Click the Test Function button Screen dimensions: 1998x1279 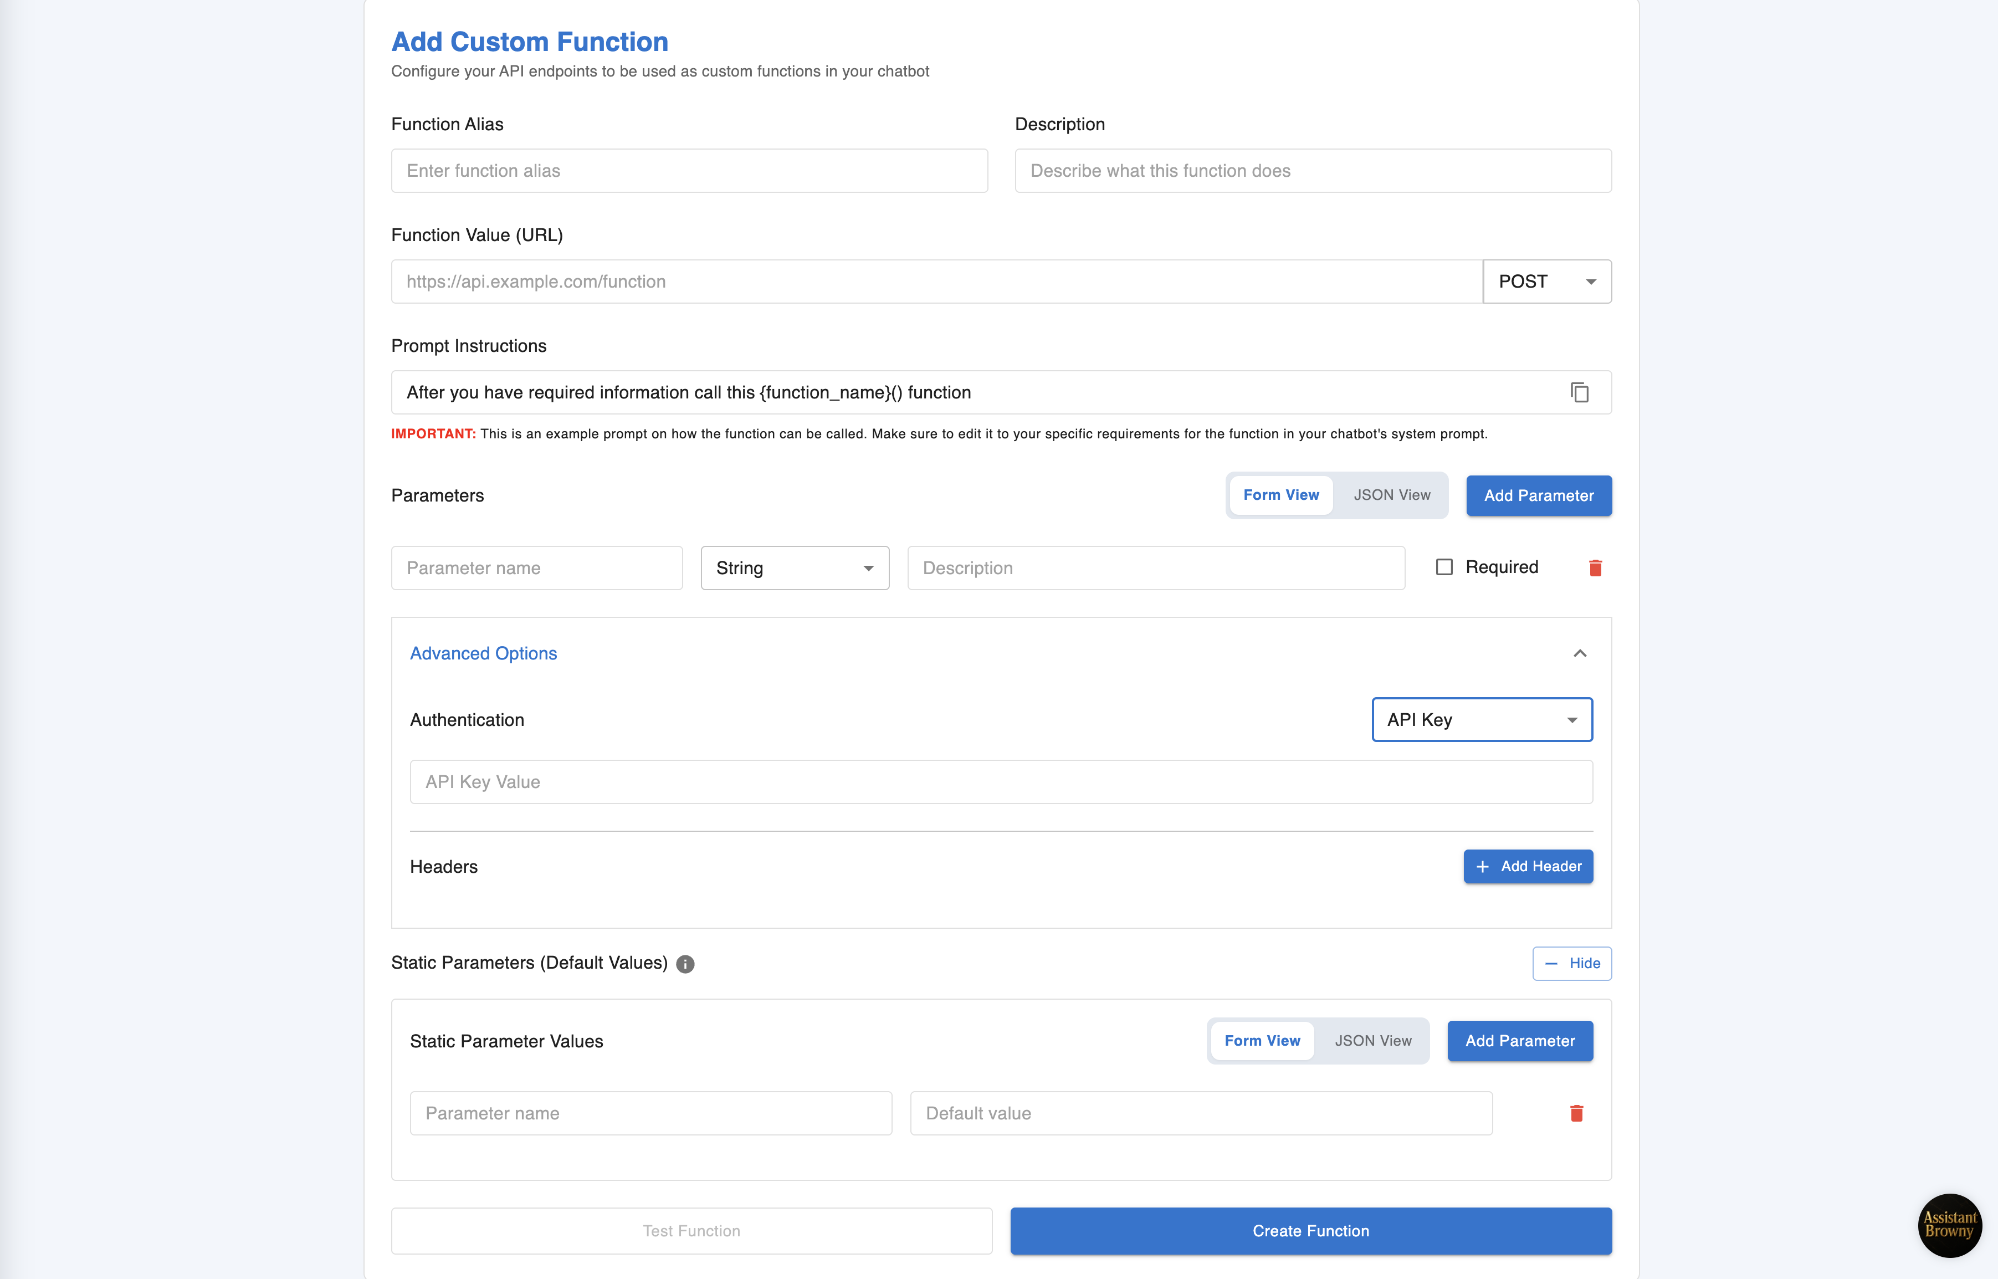tap(691, 1231)
